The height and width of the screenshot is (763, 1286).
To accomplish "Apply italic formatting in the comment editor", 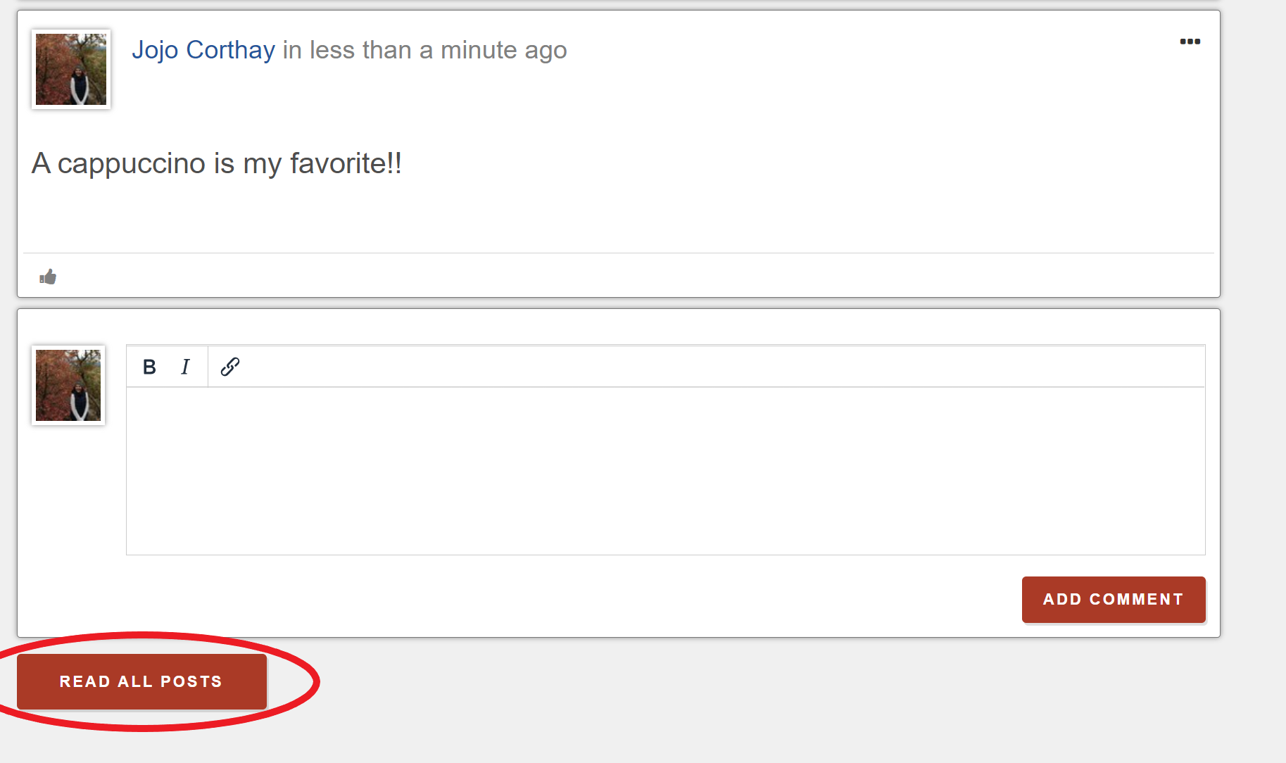I will tap(184, 366).
